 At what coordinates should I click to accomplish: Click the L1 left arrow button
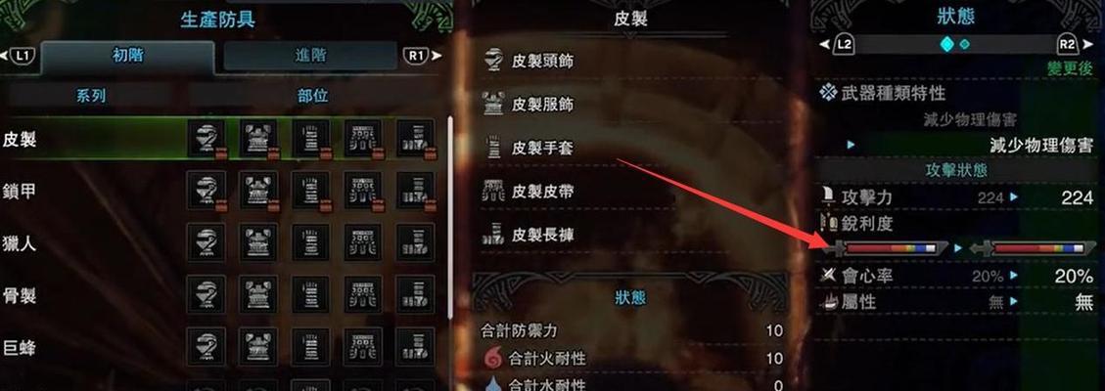click(x=19, y=55)
